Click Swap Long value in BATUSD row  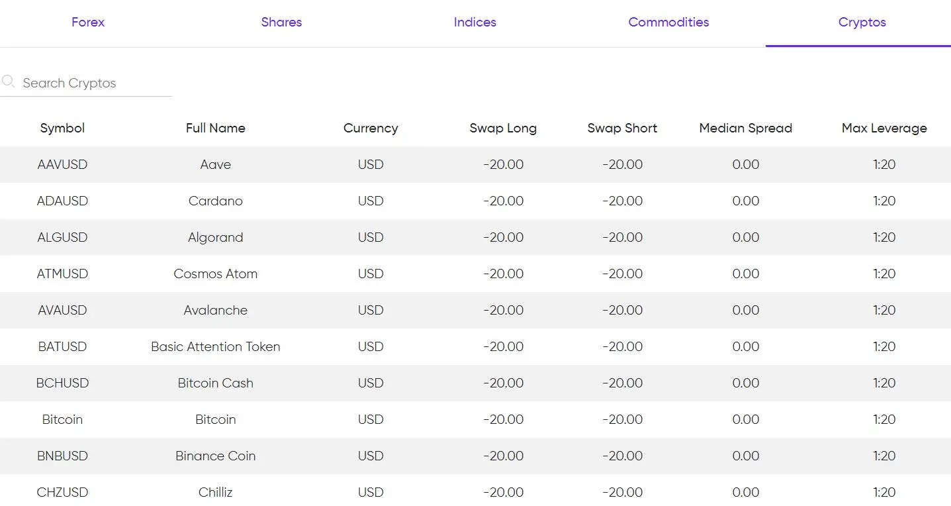click(x=503, y=347)
